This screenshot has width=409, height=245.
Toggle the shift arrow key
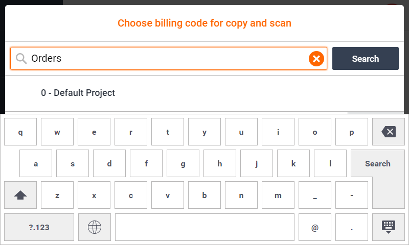tap(20, 195)
